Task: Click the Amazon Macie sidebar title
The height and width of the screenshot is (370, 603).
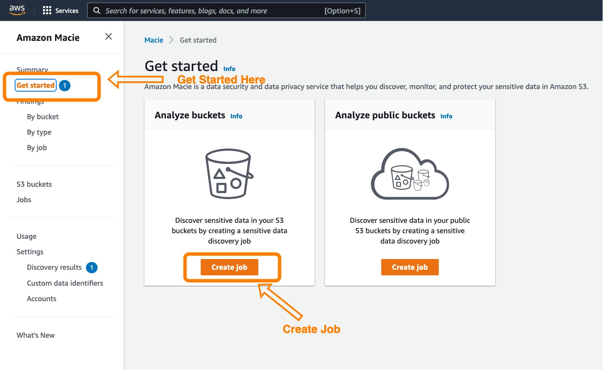Action: [48, 37]
